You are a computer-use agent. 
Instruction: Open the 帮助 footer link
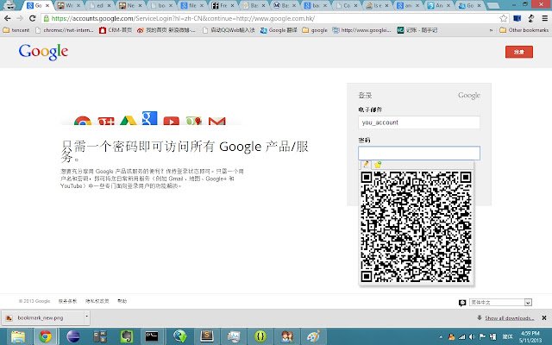122,301
